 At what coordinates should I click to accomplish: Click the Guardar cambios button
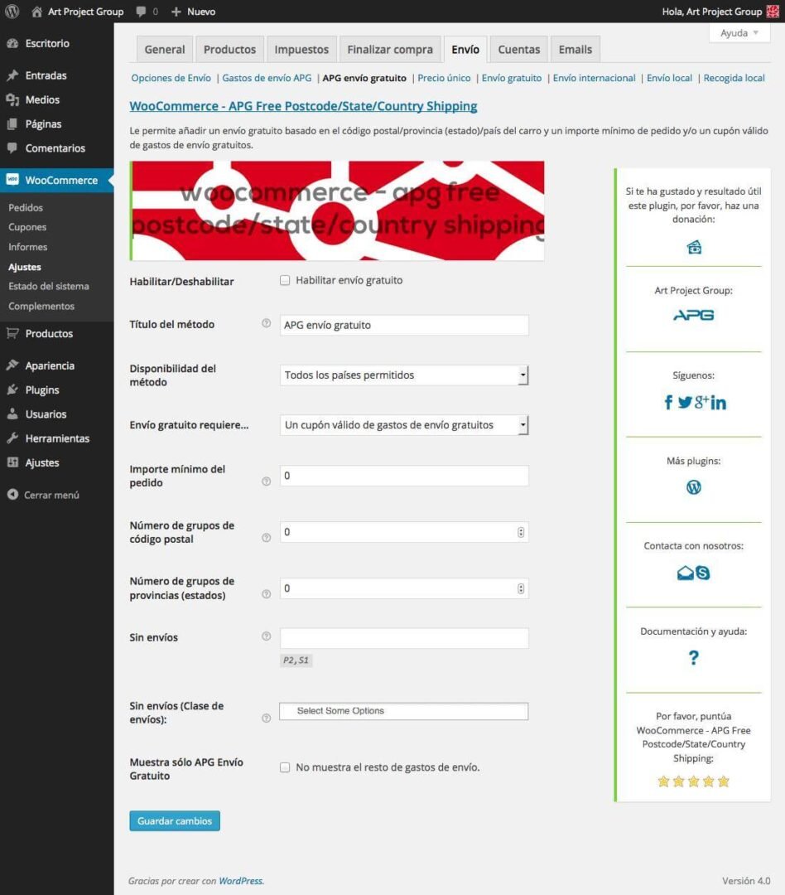coord(175,820)
